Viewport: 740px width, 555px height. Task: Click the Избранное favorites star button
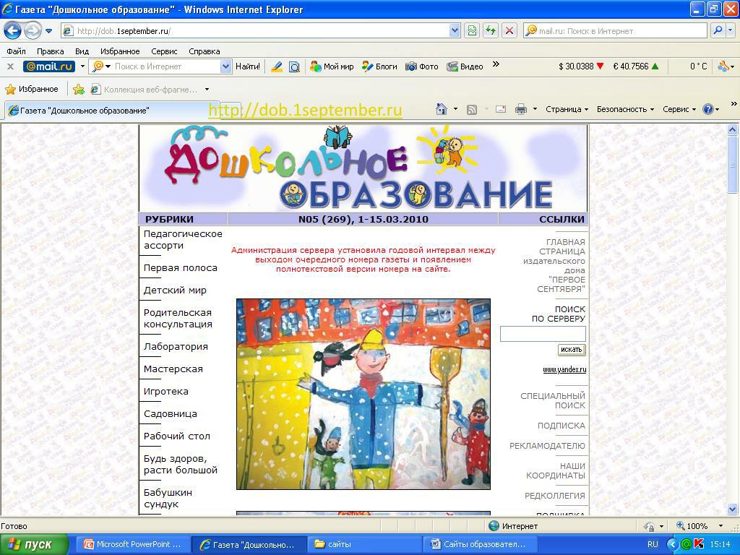32,89
